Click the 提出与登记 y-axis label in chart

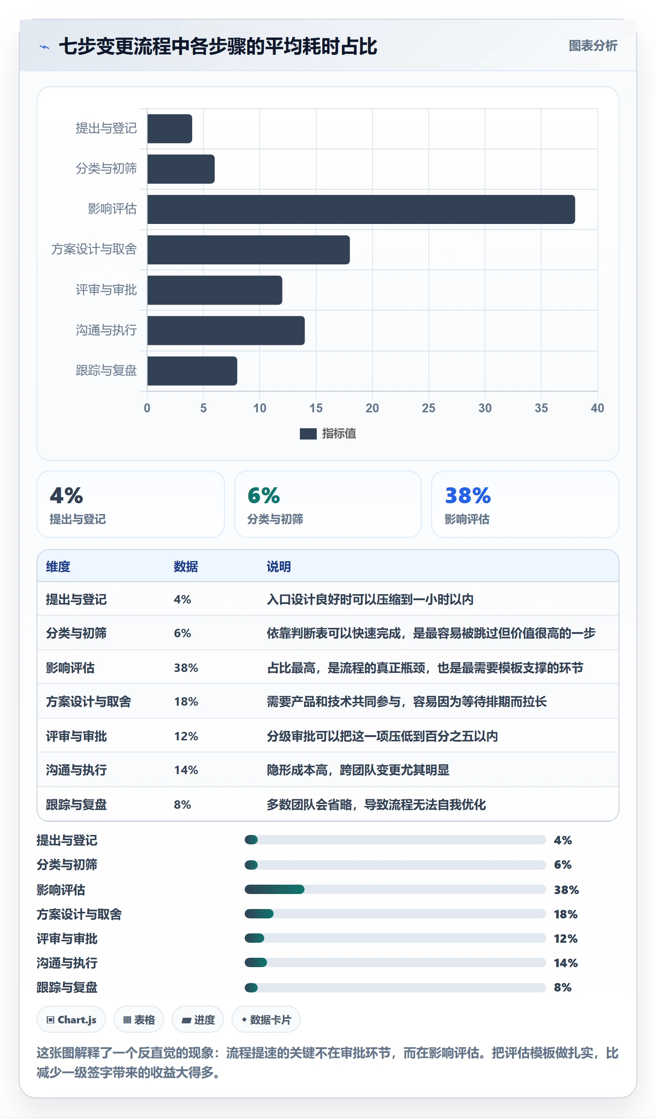[x=106, y=128]
